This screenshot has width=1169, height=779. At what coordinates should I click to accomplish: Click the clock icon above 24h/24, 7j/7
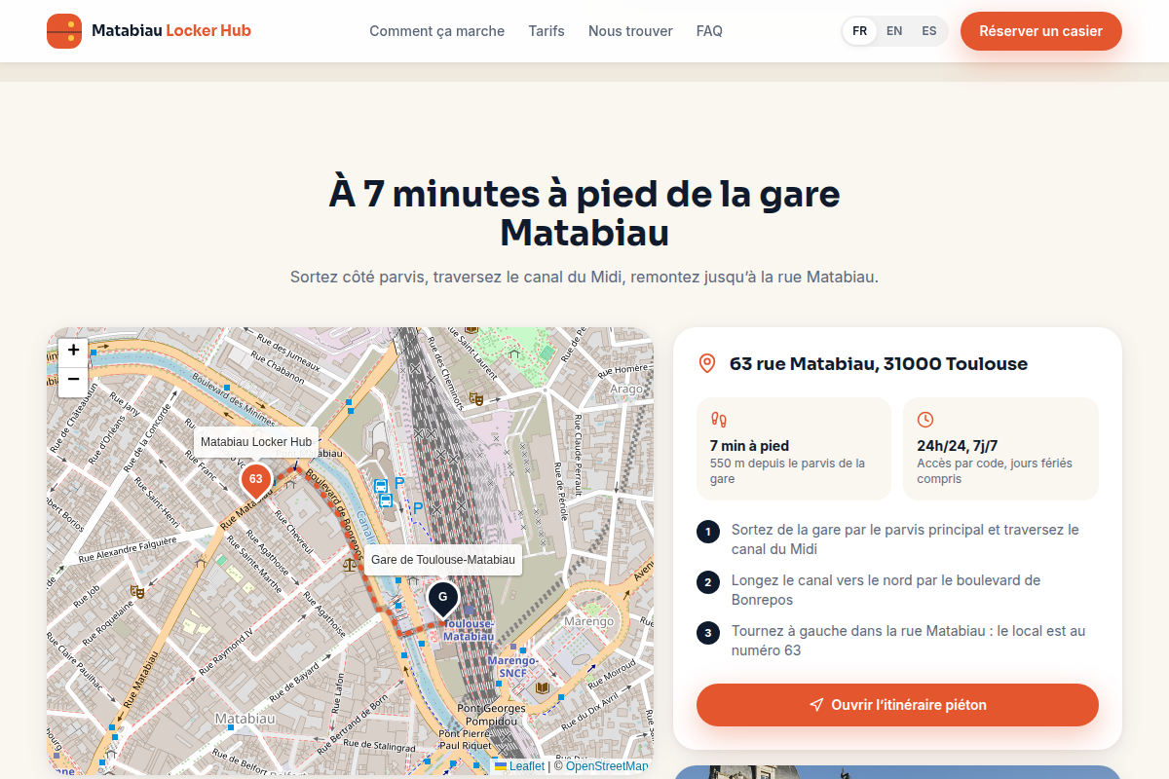925,420
